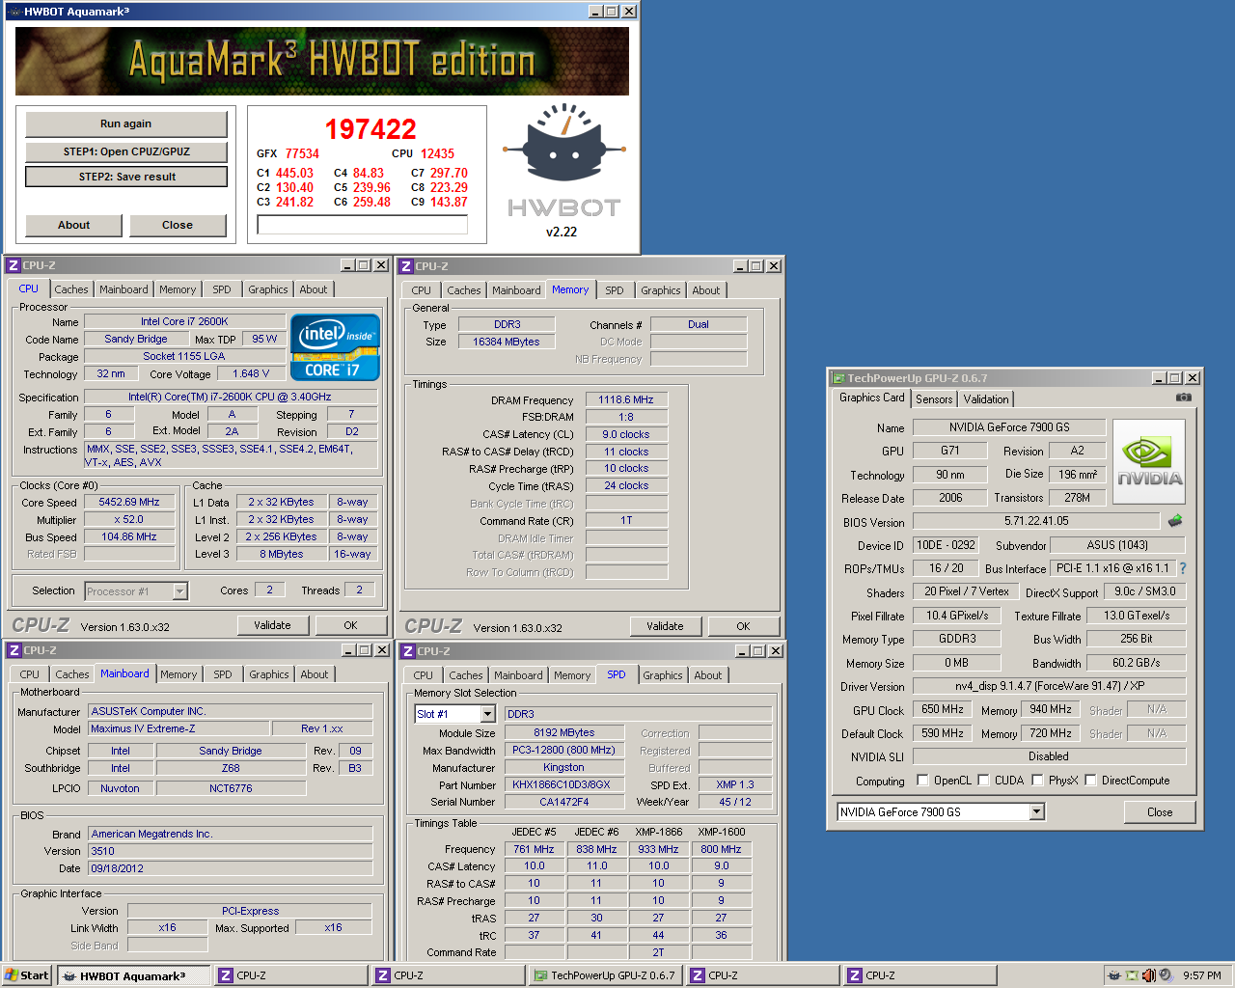Click the empty text field below Aquamark scores
Viewport: 1235px width, 988px height.
363,225
